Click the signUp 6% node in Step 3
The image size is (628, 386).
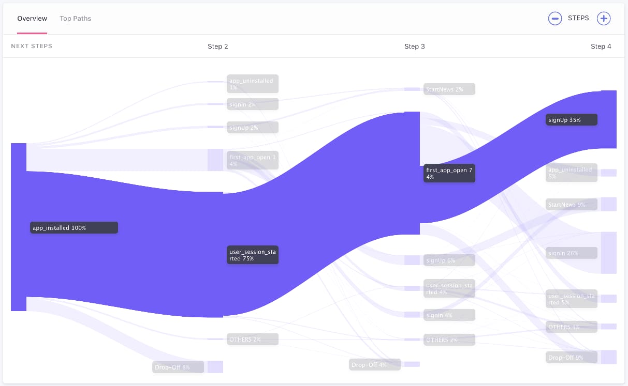(x=449, y=260)
